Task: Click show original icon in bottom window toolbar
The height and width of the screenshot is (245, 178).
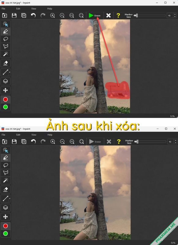Action: click(24, 141)
